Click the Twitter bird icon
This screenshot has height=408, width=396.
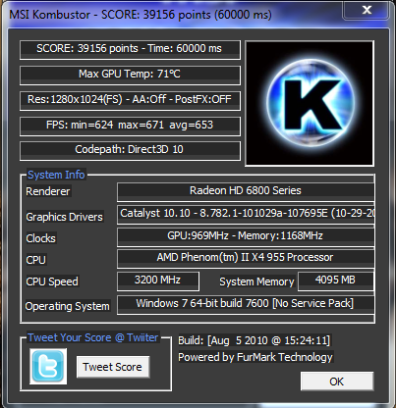pyautogui.click(x=48, y=366)
